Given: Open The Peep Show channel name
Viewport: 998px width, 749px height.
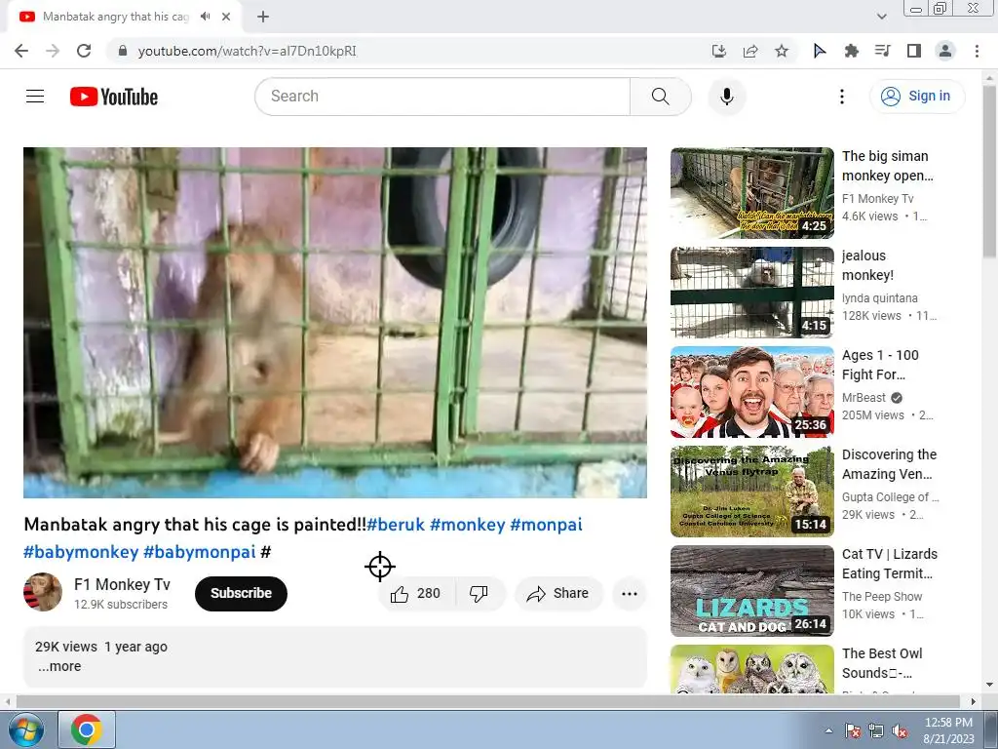Looking at the screenshot, I should tap(882, 596).
